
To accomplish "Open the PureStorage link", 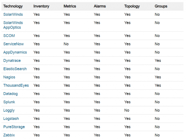I will (14, 127).
